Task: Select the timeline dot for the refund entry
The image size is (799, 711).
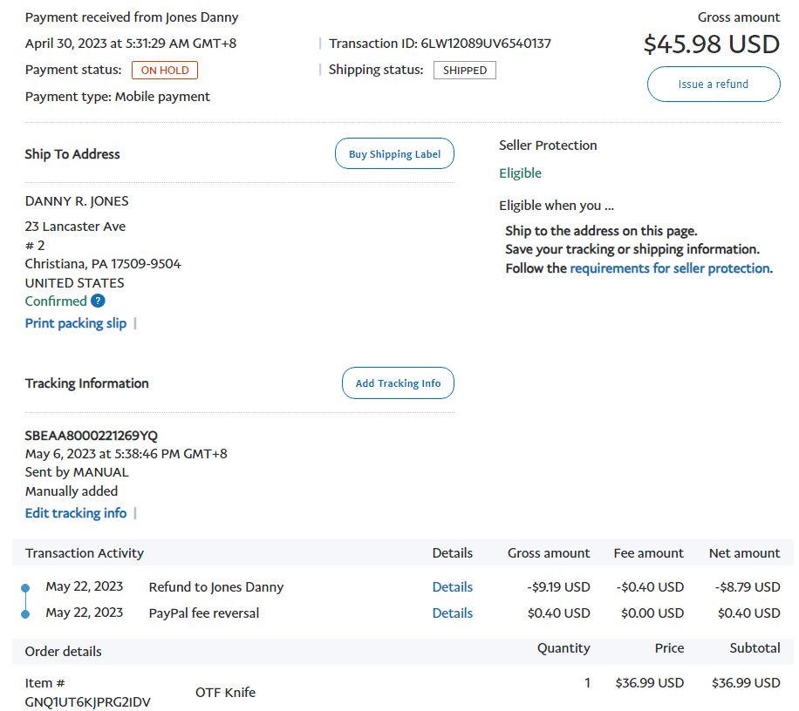Action: click(25, 588)
